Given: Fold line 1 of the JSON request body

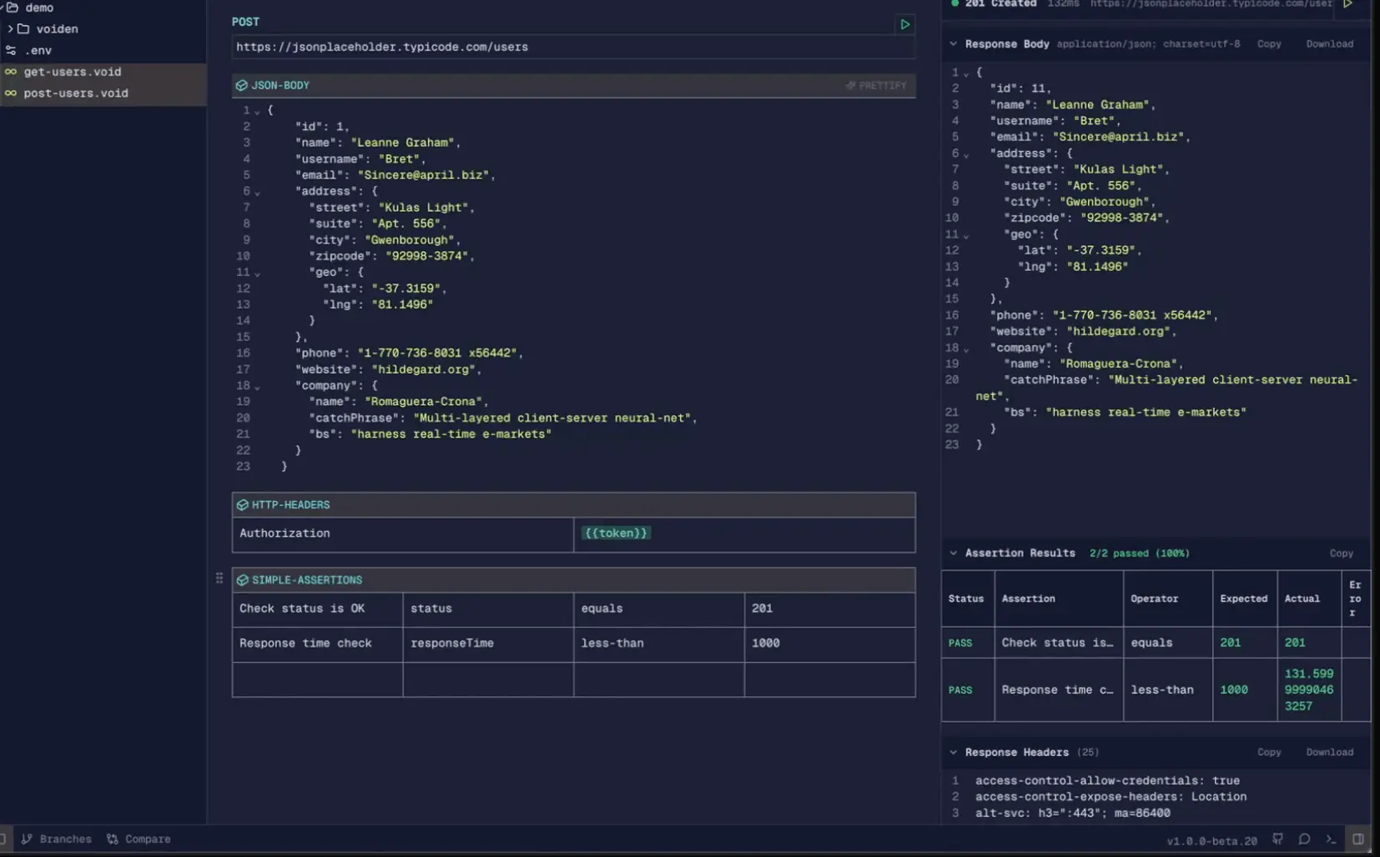Looking at the screenshot, I should click(257, 111).
